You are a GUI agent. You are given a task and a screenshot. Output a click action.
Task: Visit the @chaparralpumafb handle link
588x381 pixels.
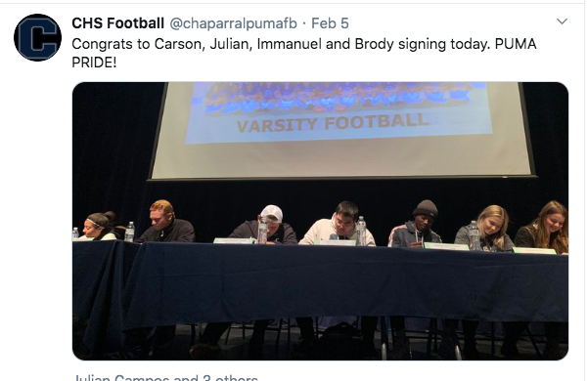(233, 23)
